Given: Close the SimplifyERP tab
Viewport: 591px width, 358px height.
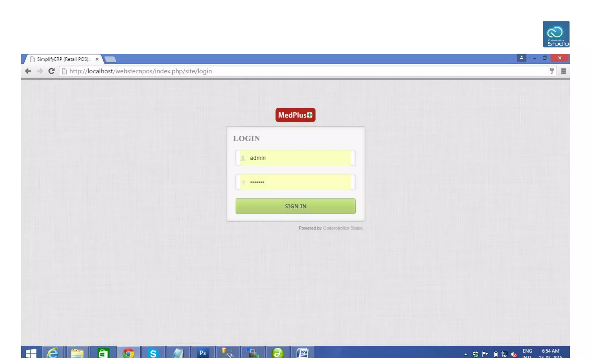Looking at the screenshot, I should point(97,59).
